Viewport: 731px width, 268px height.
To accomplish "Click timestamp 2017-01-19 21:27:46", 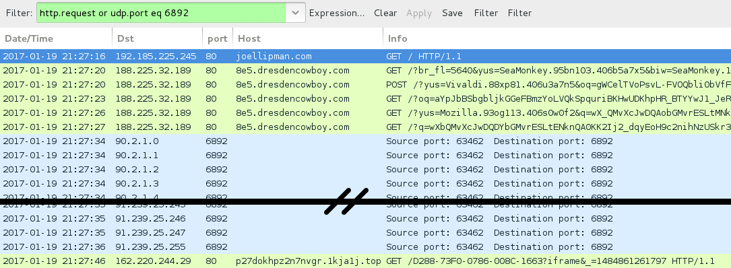I will 54,261.
